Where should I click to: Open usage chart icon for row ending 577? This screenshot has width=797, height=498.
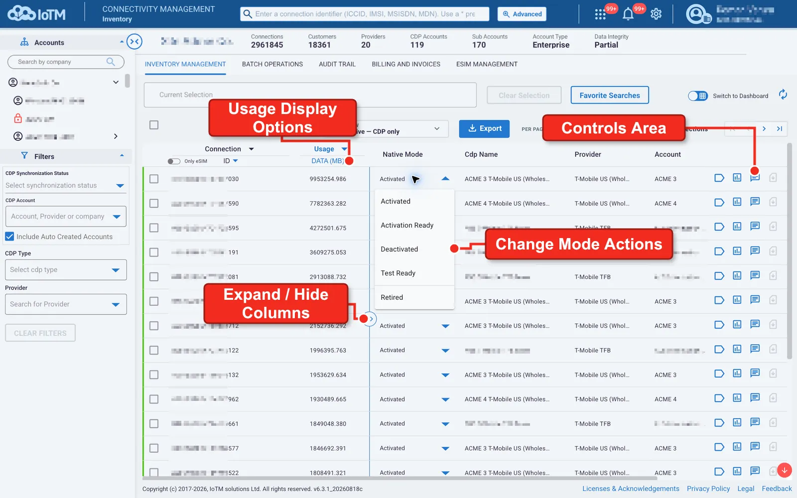(737, 447)
